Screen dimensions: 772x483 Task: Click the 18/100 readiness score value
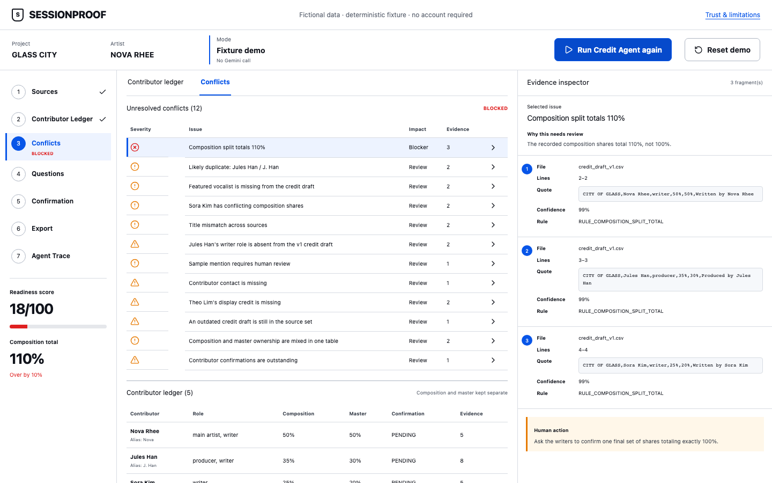[32, 309]
